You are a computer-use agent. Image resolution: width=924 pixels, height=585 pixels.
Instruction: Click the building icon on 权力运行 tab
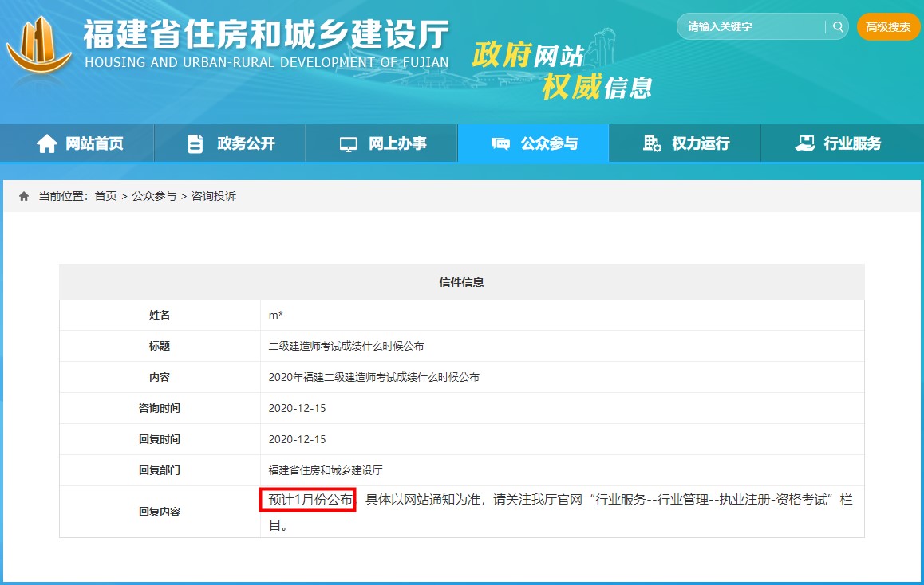(x=653, y=143)
